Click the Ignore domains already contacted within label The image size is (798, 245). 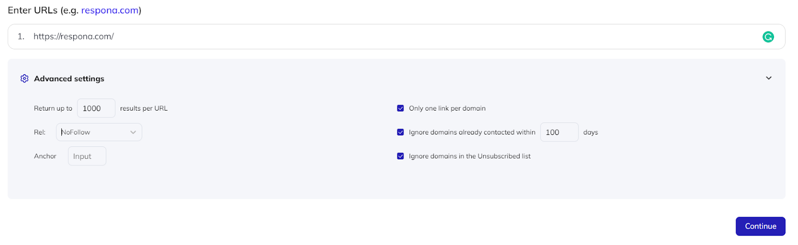pos(472,132)
